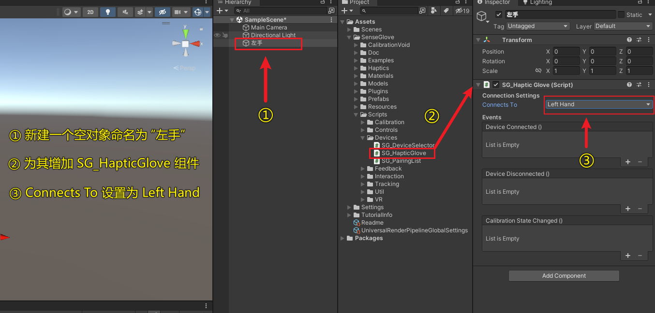Open Tag Untagged dropdown
This screenshot has height=313, width=655.
click(538, 26)
